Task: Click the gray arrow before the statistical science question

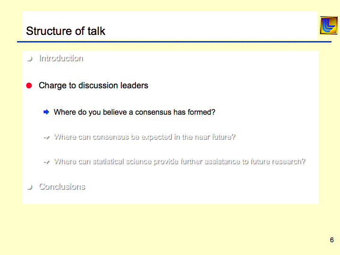Action: click(46, 162)
